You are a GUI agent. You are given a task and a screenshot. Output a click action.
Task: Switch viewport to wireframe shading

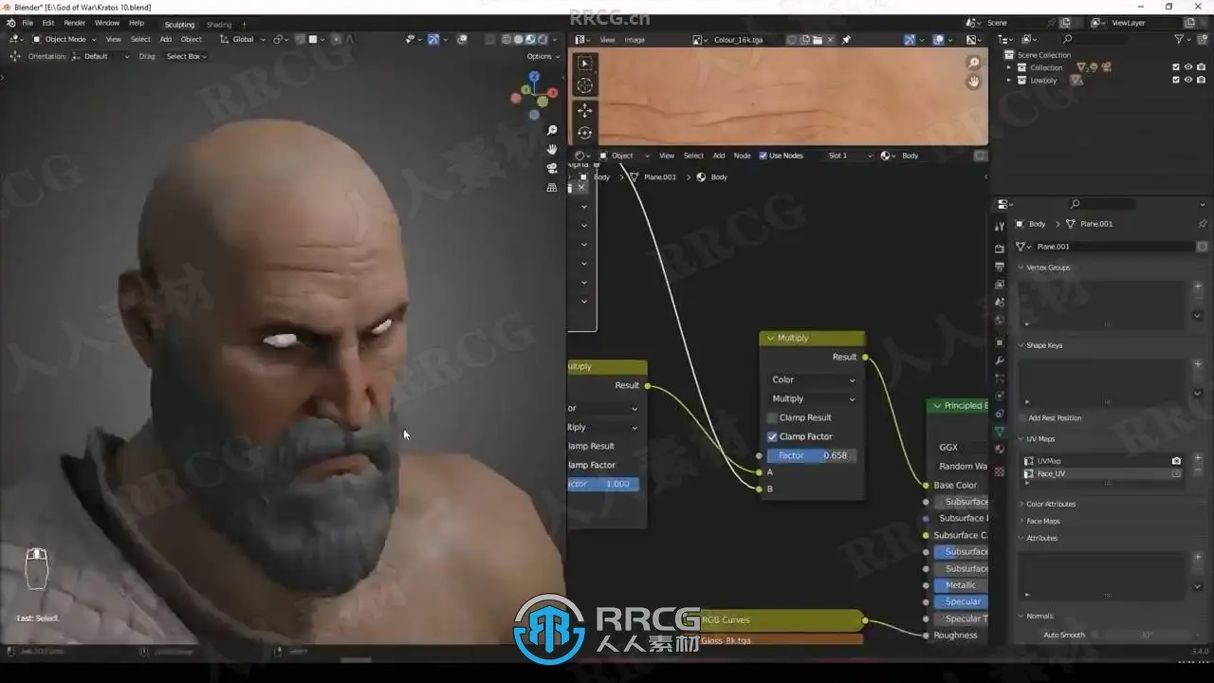coord(506,40)
